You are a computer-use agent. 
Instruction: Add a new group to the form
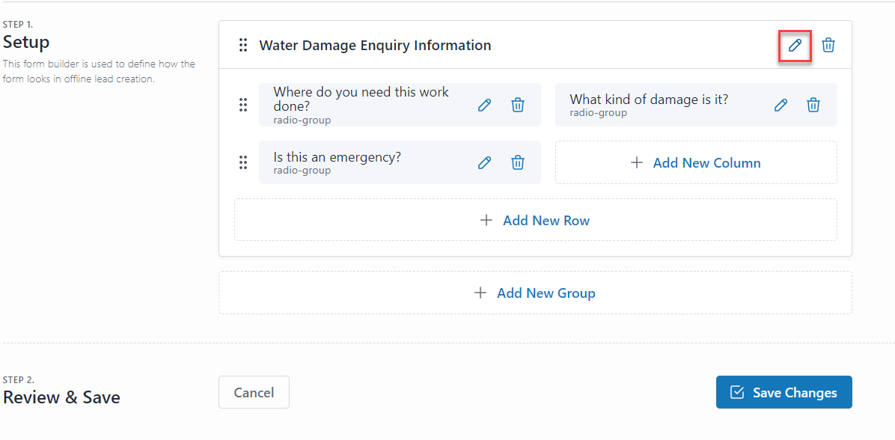(x=535, y=293)
